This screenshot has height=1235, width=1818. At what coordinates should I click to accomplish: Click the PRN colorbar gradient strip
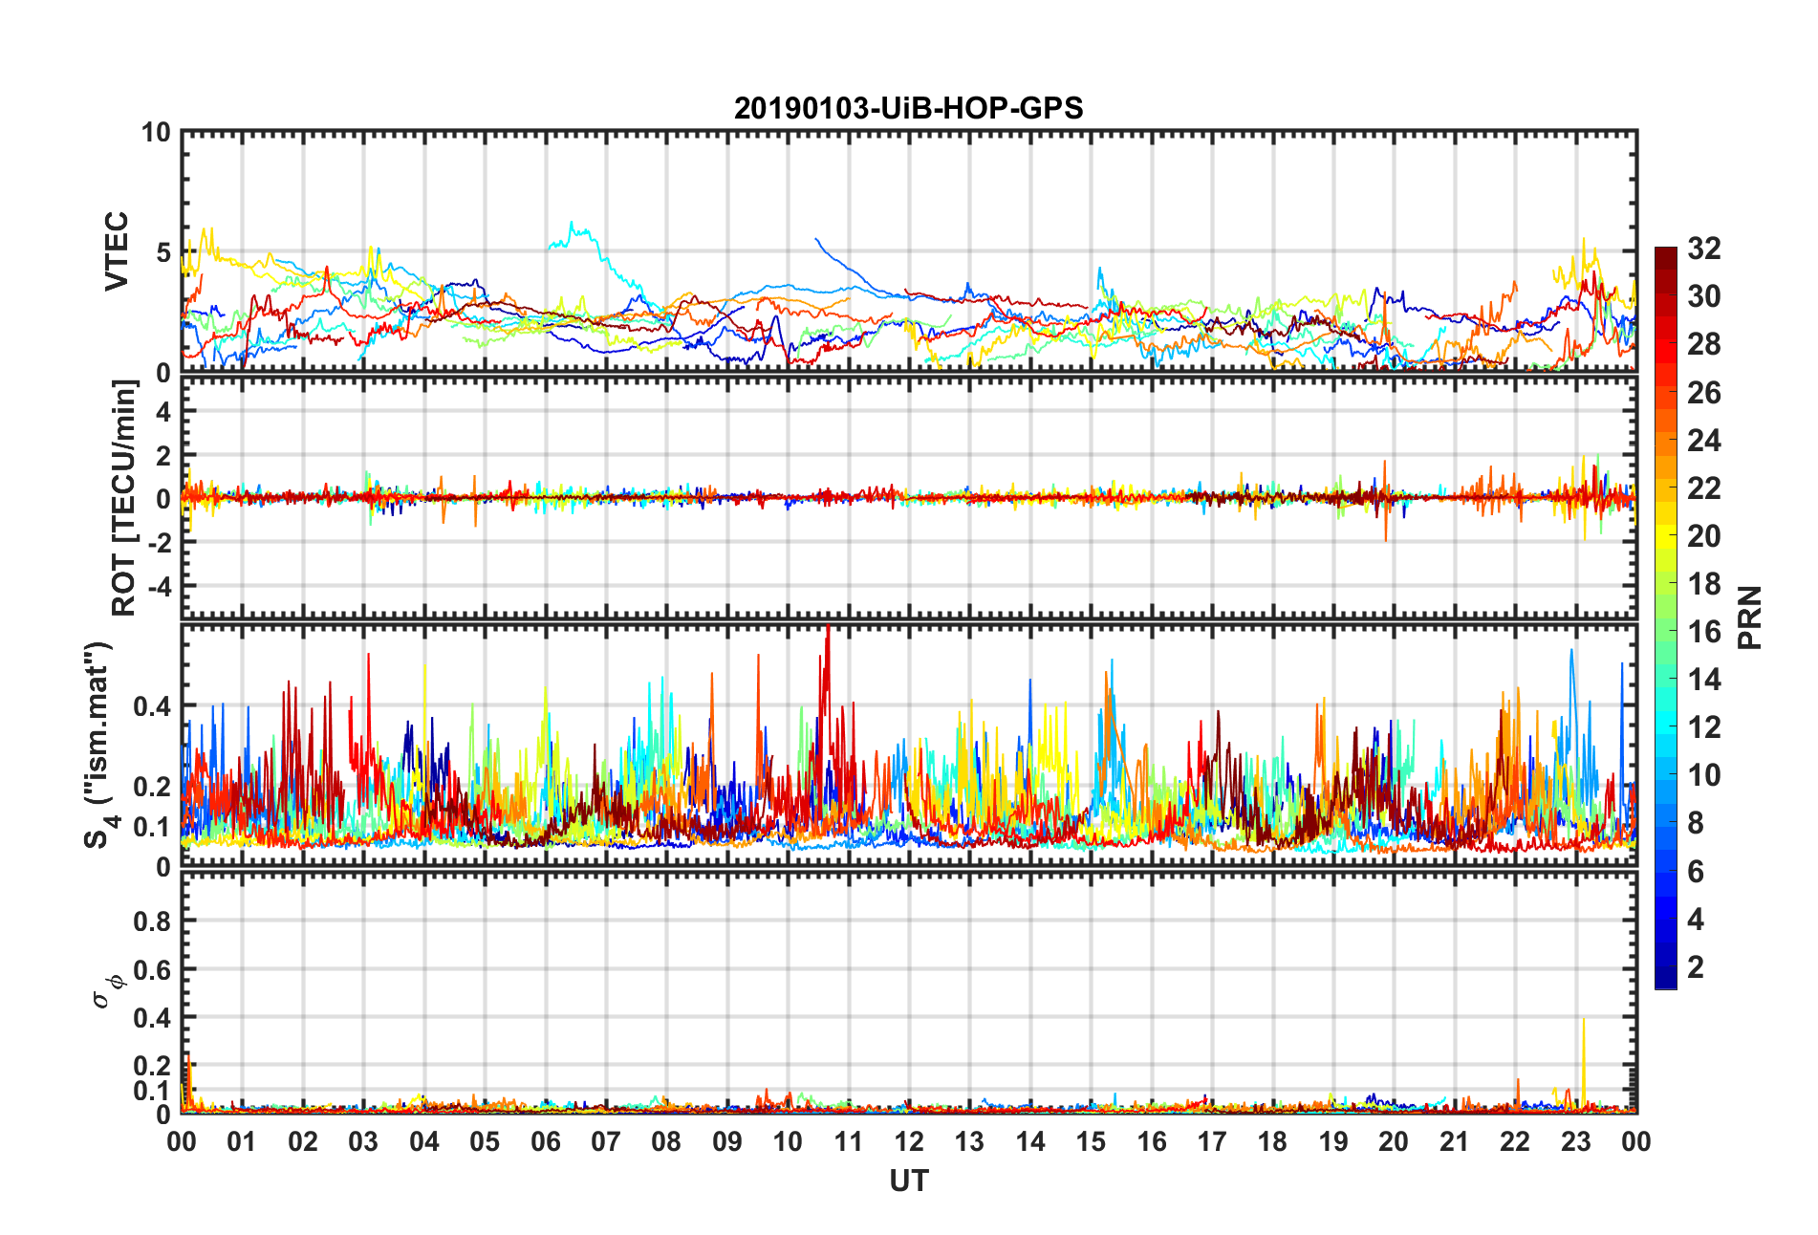click(x=1665, y=617)
